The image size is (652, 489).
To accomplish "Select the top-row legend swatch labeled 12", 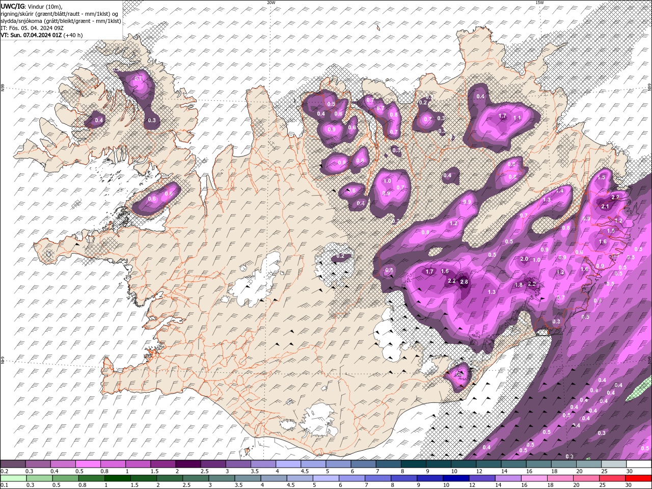I will point(488,464).
